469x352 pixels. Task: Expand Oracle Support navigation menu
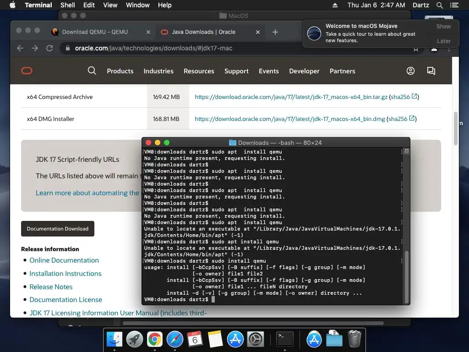coord(236,71)
